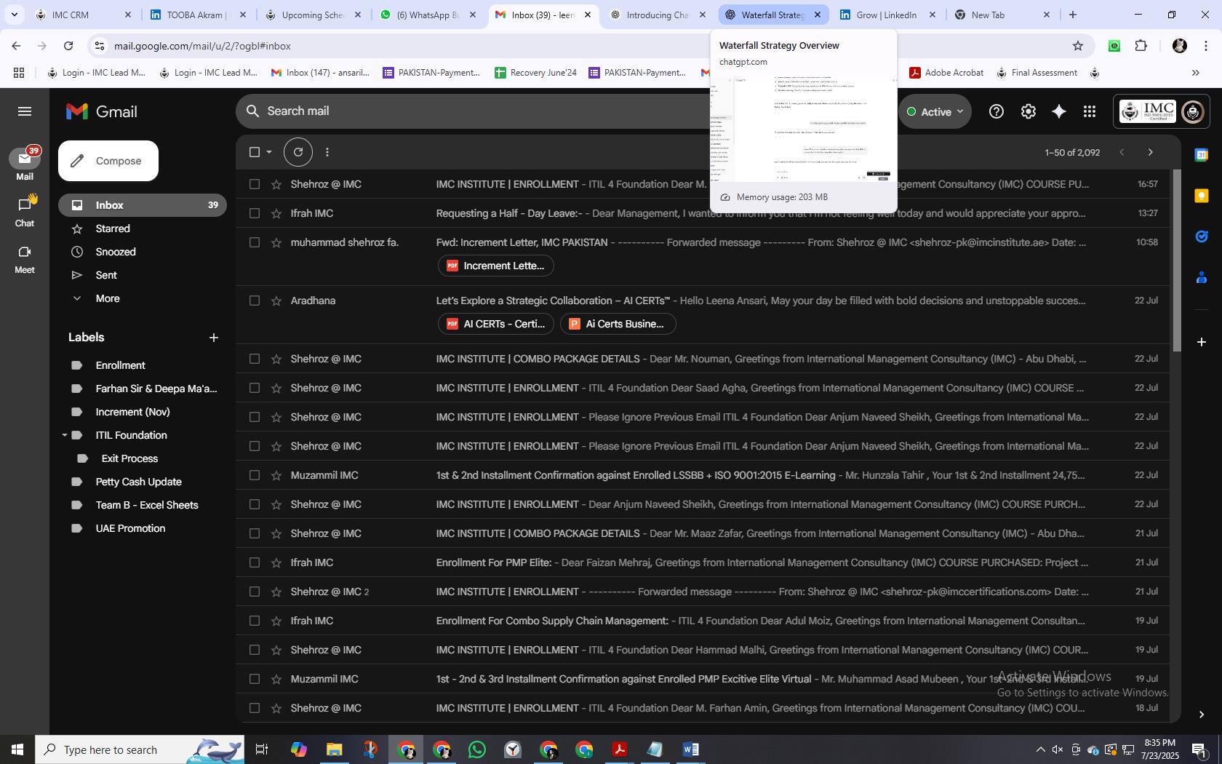Open the select dropdown arrow beside the checkbox
The height and width of the screenshot is (764, 1222).
click(x=269, y=152)
